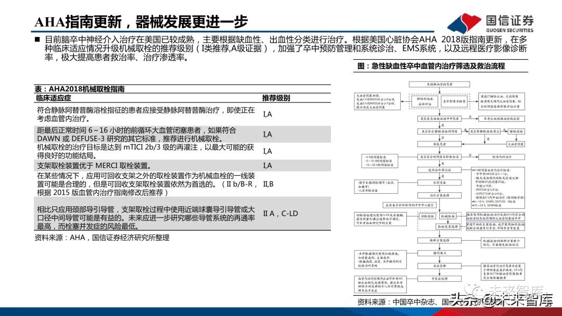The height and width of the screenshot is (316, 562).
Task: Click the '机械取栓' flowchart box
Action: coord(448,216)
